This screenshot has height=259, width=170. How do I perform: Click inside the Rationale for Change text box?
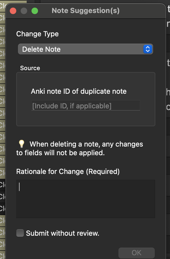(x=86, y=199)
